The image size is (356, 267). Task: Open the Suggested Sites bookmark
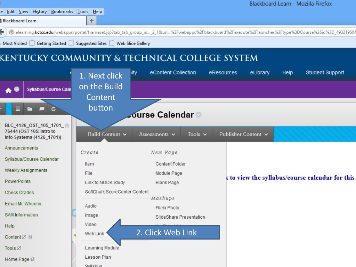point(91,43)
